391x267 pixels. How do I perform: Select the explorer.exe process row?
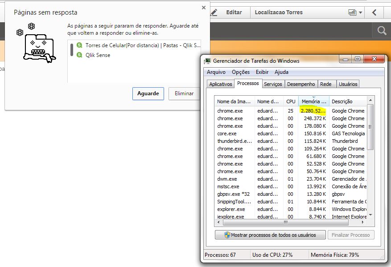tap(291, 209)
